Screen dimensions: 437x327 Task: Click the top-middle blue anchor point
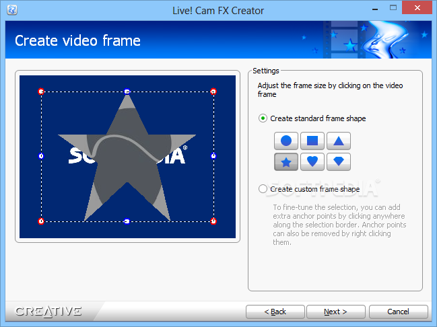[x=127, y=92]
